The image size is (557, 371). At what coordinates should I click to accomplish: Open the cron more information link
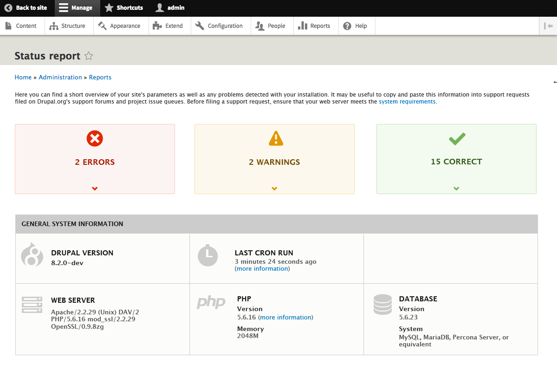[262, 268]
